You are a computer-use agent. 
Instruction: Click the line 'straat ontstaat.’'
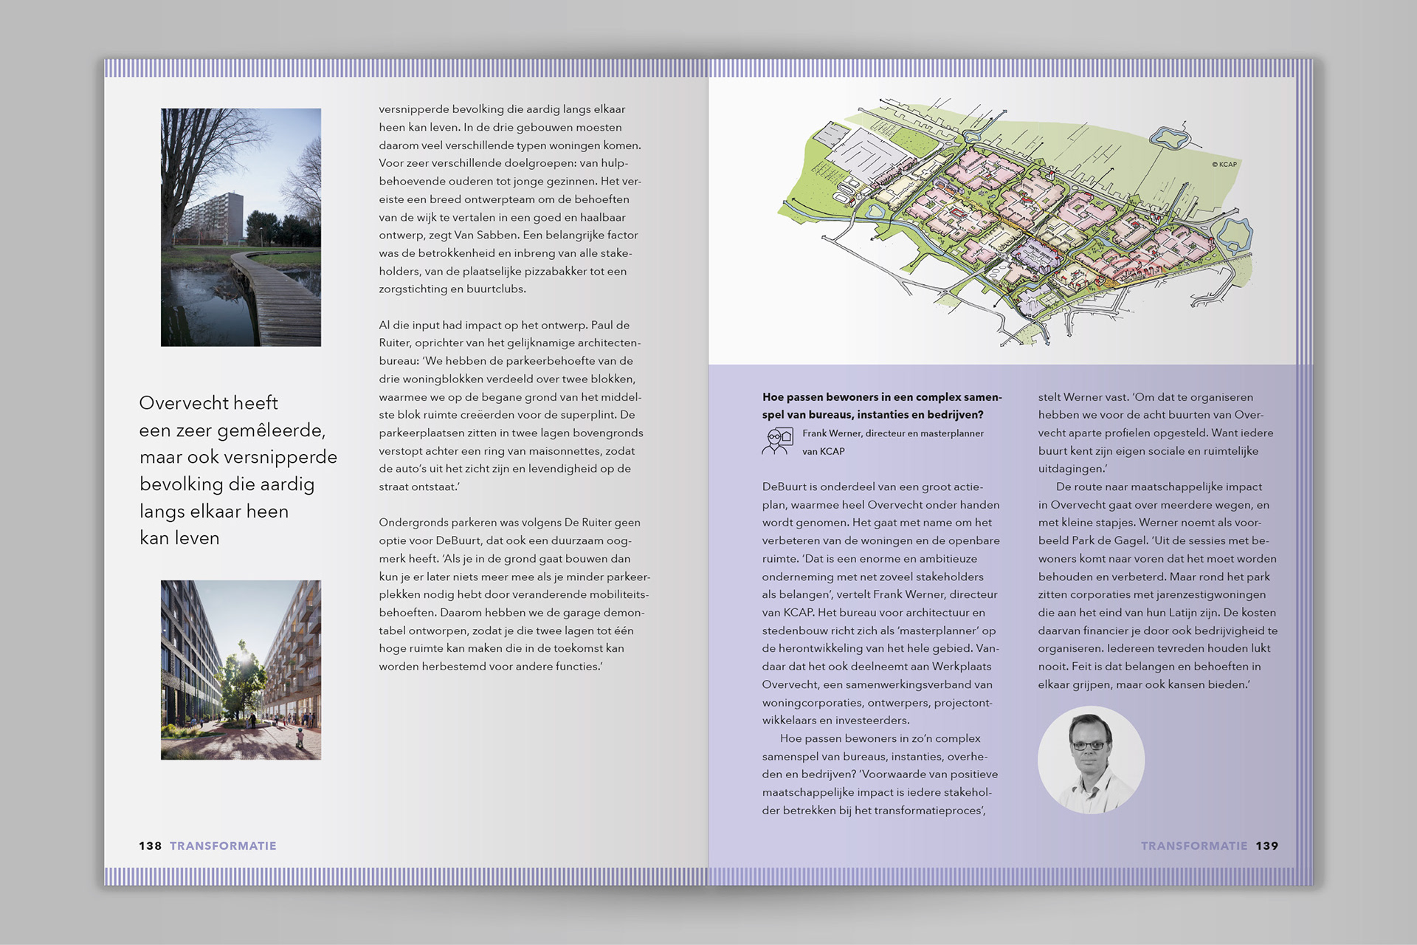point(419,487)
